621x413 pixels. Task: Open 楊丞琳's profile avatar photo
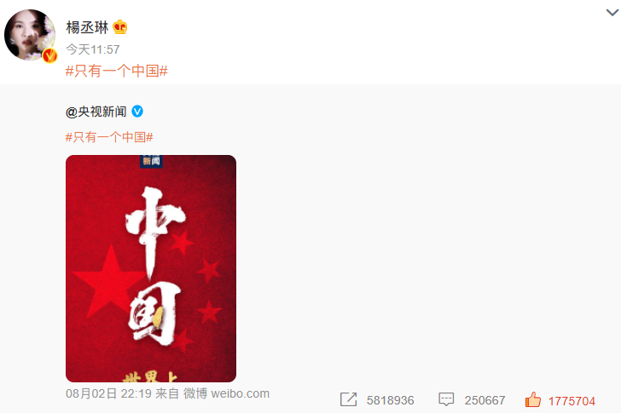pyautogui.click(x=30, y=35)
